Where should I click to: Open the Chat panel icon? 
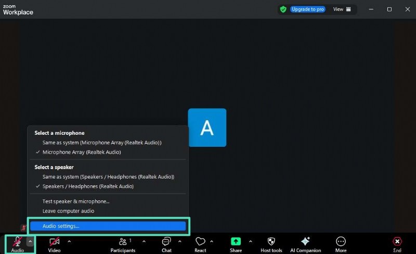[x=166, y=242]
